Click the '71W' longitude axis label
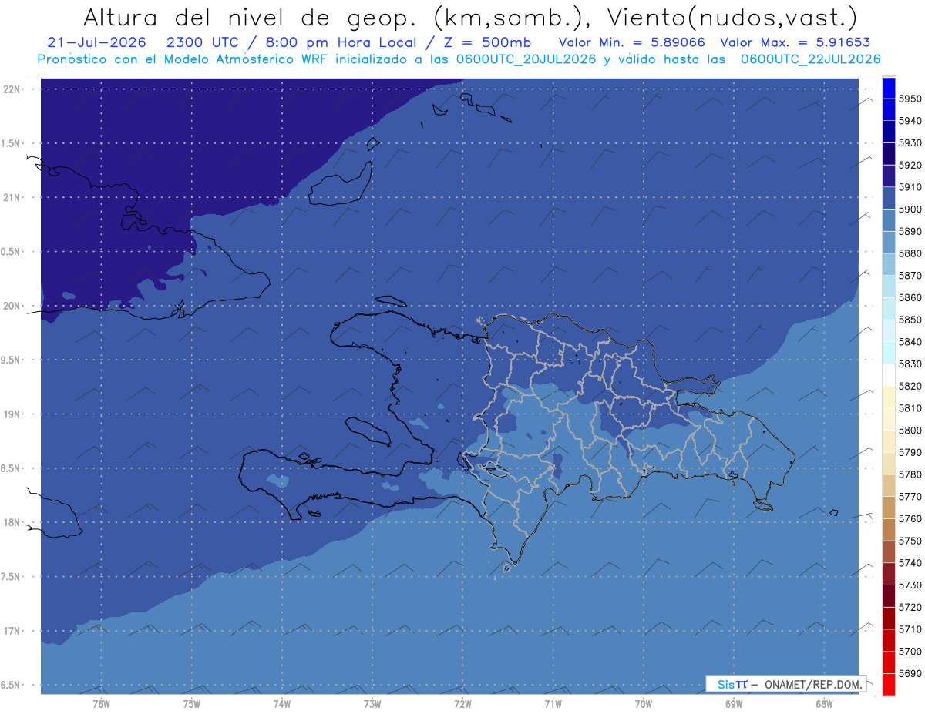925x714 pixels. tap(553, 704)
